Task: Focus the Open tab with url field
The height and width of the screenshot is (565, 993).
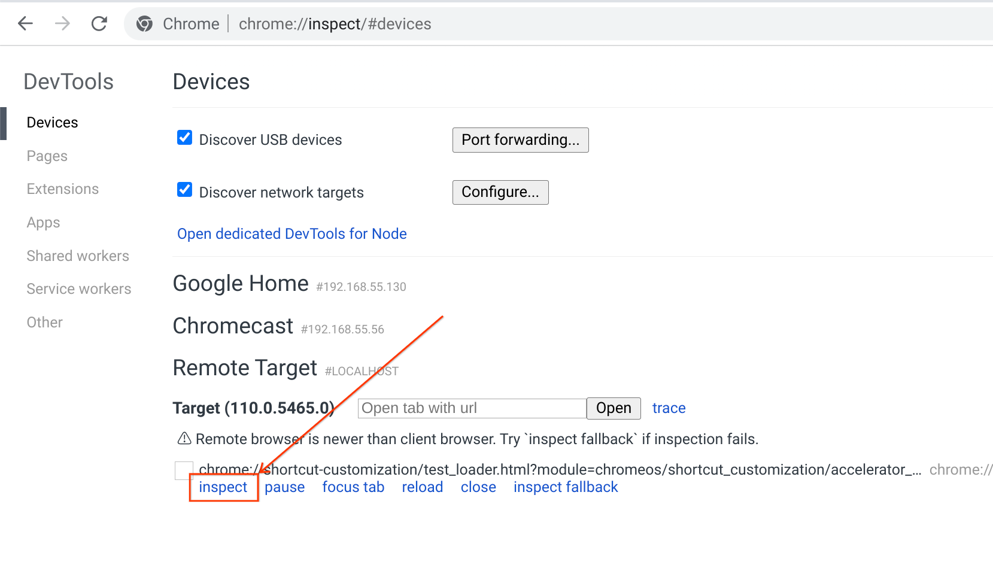Action: [472, 408]
